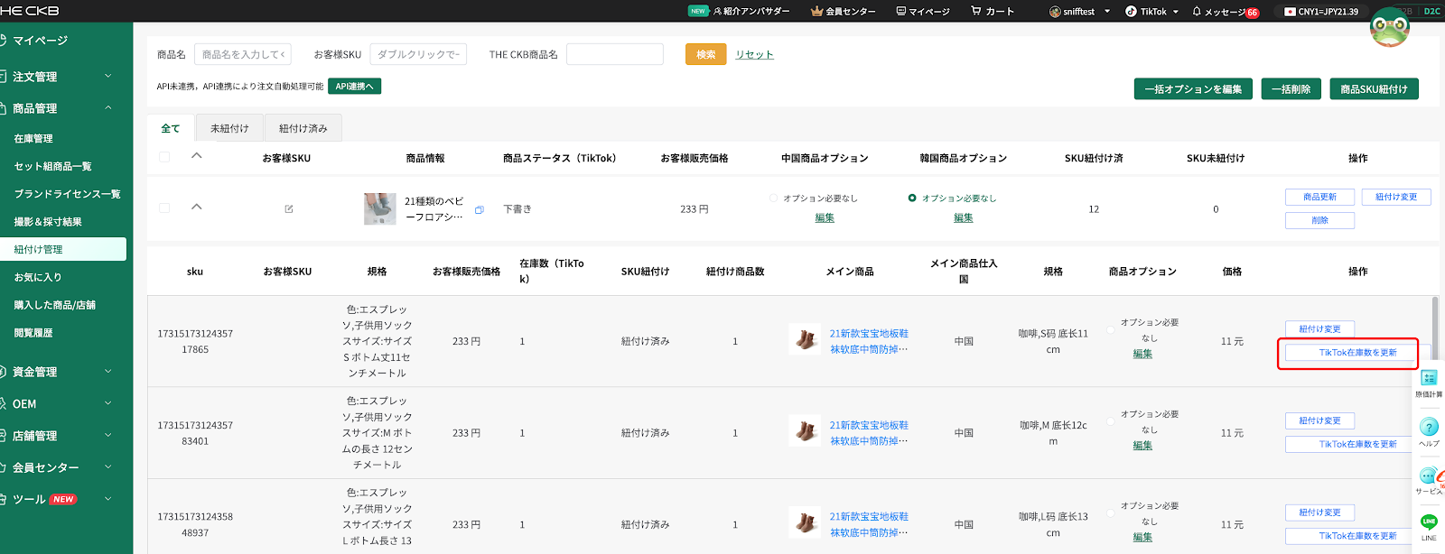
Task: Open the Help (ヘルプ) icon
Action: pos(1429,427)
